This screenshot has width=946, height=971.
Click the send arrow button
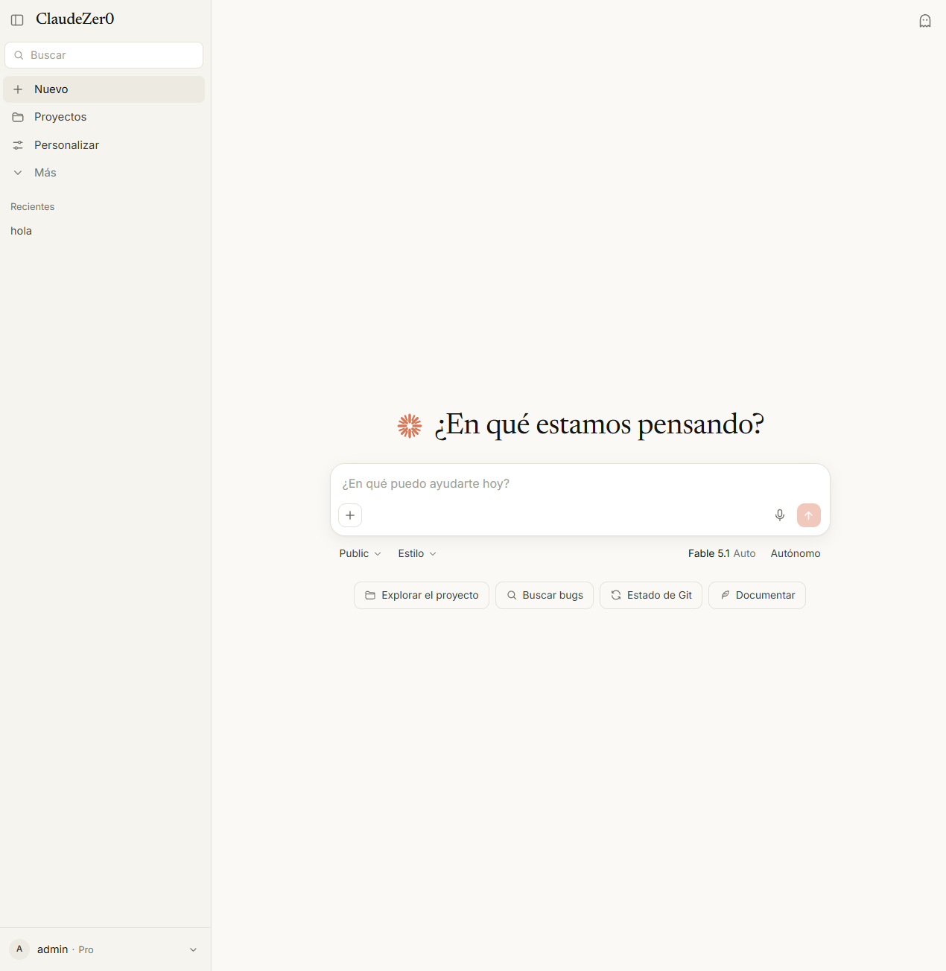click(x=809, y=515)
